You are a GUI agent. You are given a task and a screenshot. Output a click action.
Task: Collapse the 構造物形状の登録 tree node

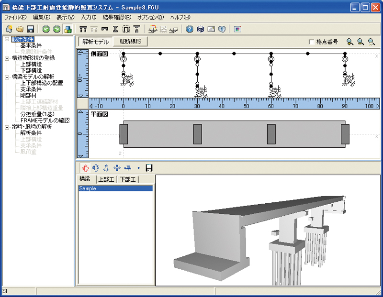click(x=7, y=58)
